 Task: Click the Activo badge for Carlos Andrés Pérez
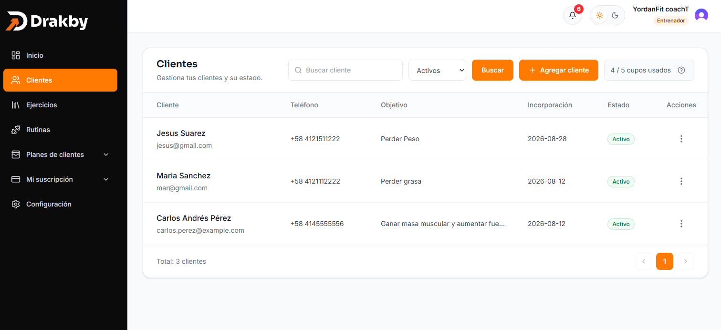(x=621, y=224)
